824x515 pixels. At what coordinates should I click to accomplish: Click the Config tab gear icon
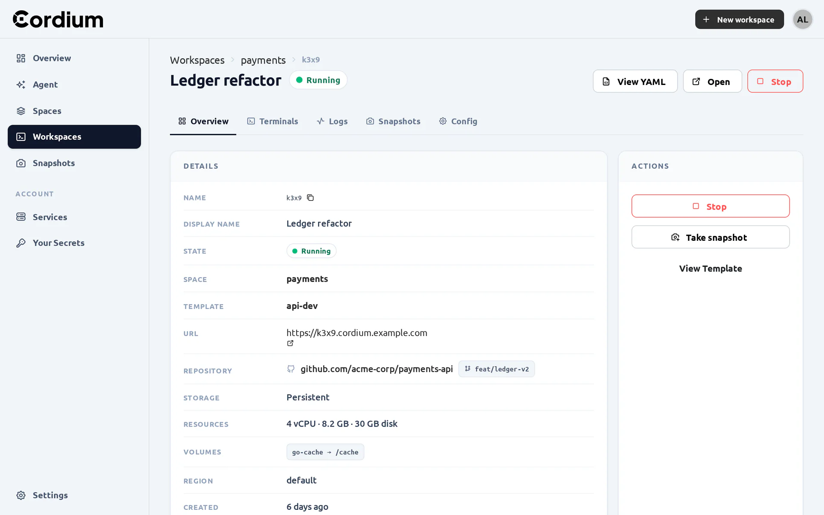pyautogui.click(x=443, y=121)
